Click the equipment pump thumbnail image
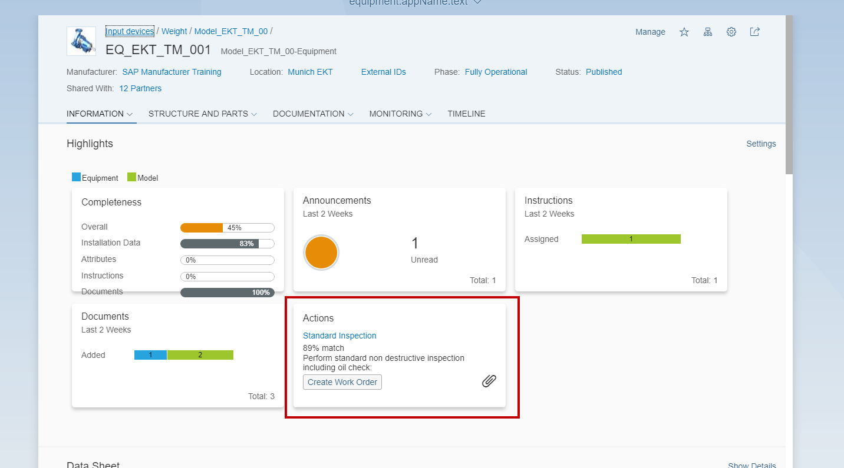Screen dimensions: 844x468 point(81,41)
